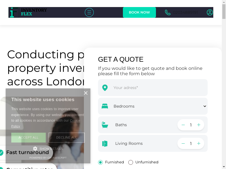Accept all cookies
The height and width of the screenshot is (169, 226).
click(29, 137)
